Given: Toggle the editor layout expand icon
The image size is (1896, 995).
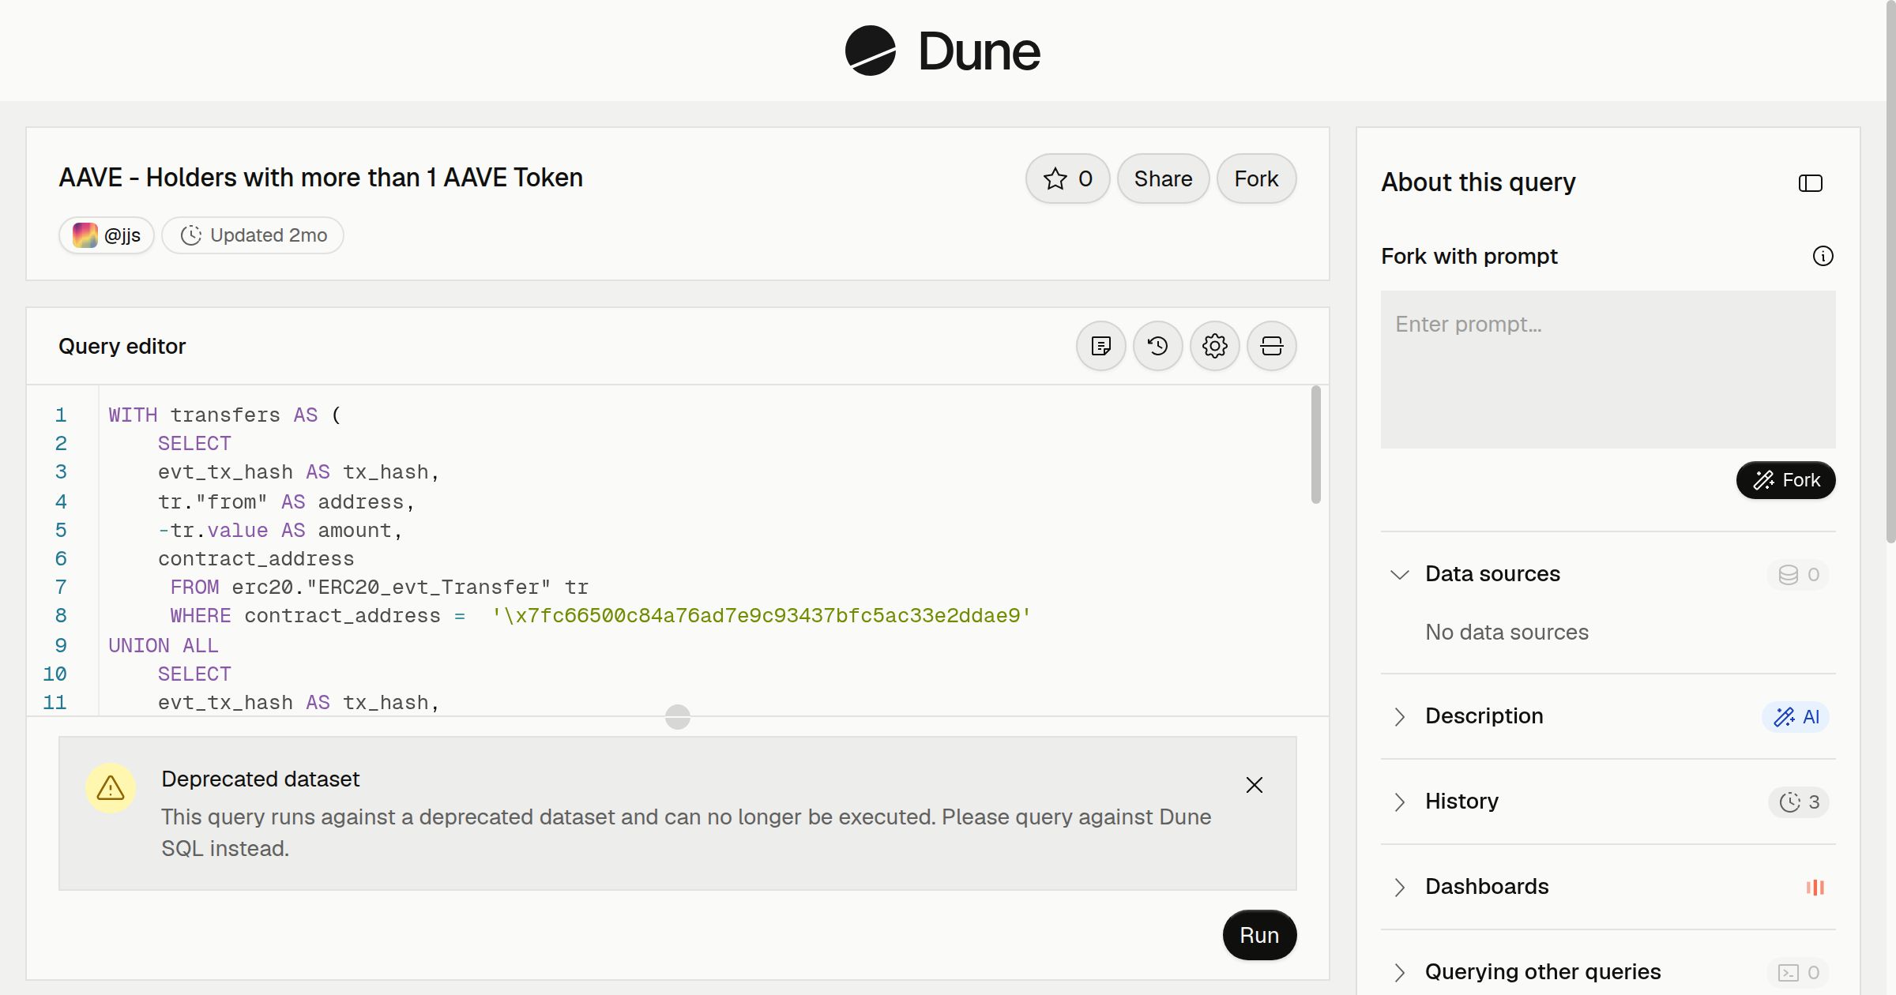Looking at the screenshot, I should (x=1271, y=346).
